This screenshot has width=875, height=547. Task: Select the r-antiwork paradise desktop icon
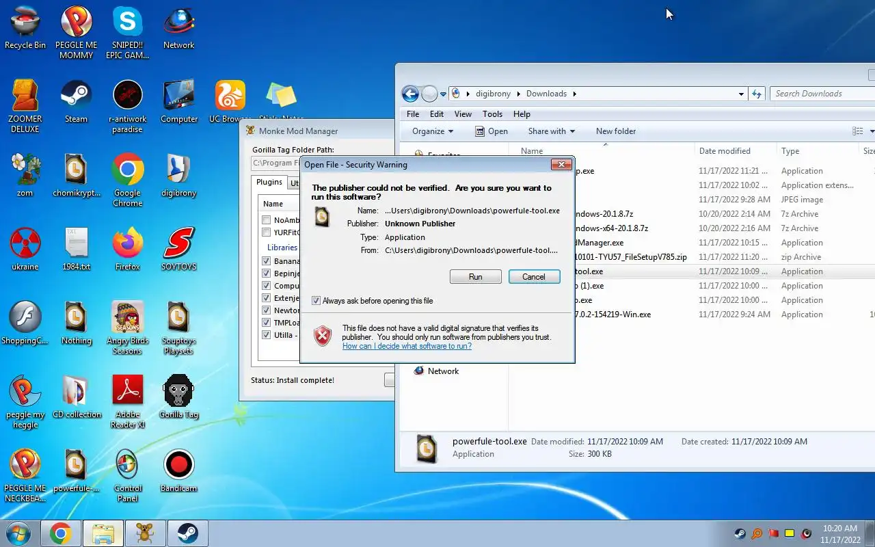[128, 107]
